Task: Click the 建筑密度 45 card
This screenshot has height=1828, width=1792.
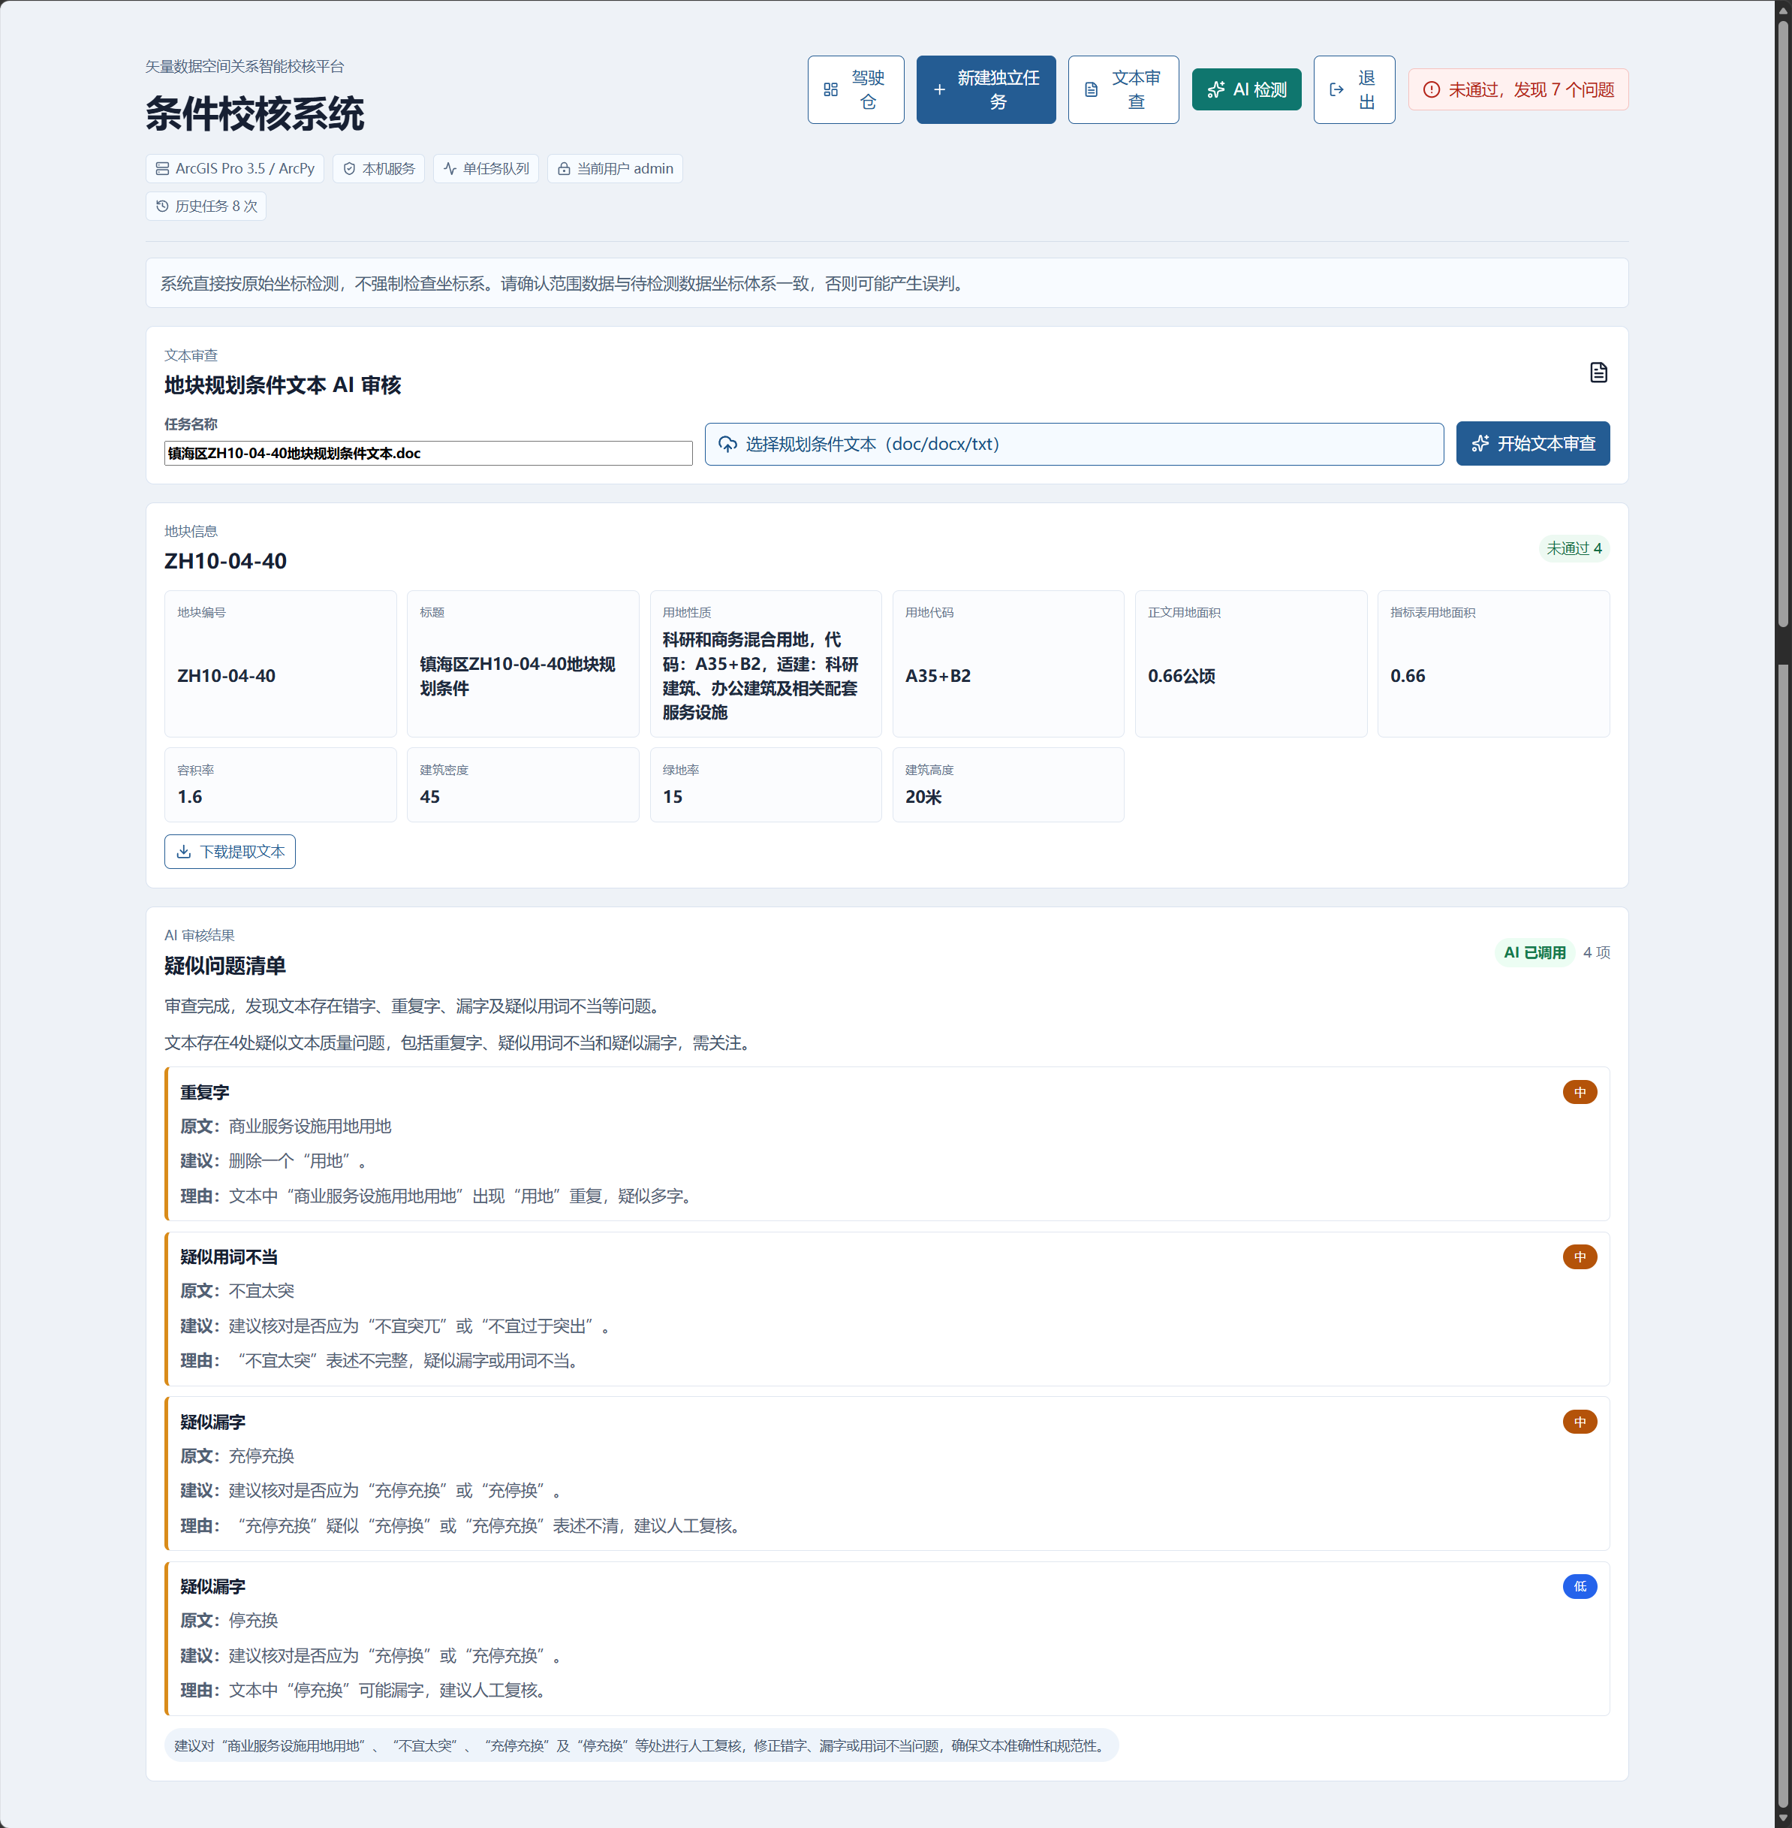Action: [x=523, y=785]
